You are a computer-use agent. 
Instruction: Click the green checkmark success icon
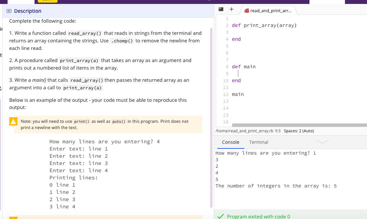point(221,216)
